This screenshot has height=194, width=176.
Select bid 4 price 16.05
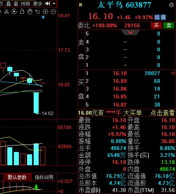[x=120, y=97]
